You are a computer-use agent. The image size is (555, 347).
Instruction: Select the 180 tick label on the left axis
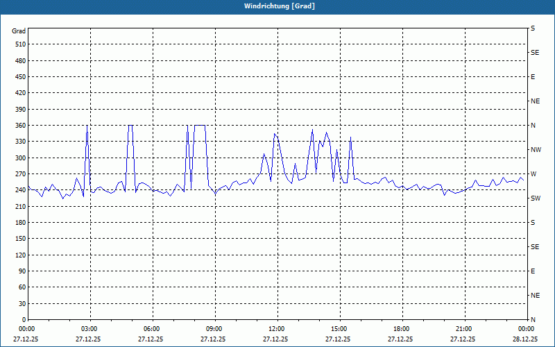tap(19, 223)
